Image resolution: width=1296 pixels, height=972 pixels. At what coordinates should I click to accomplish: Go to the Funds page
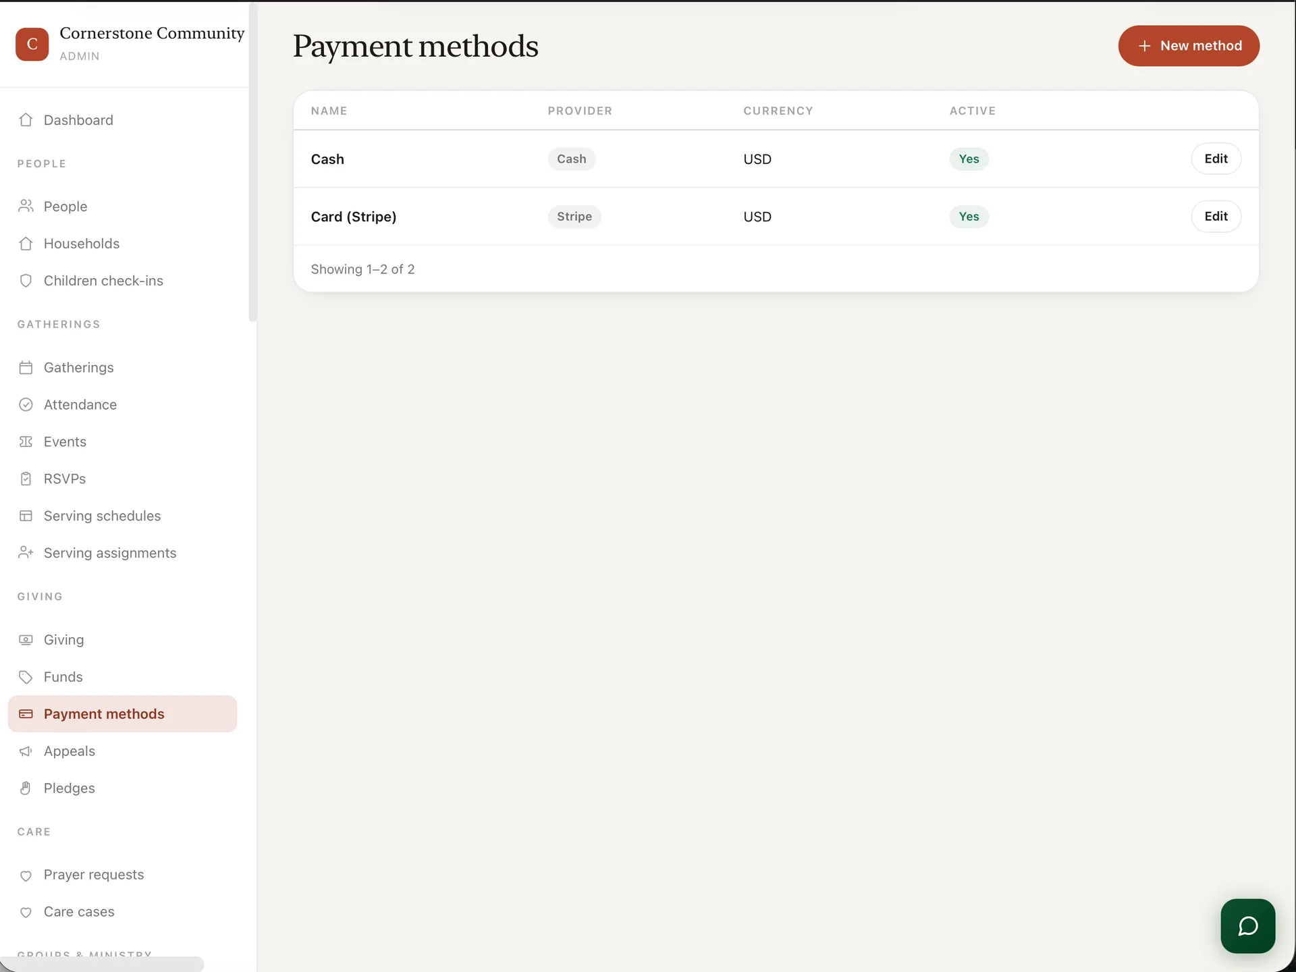[122, 676]
